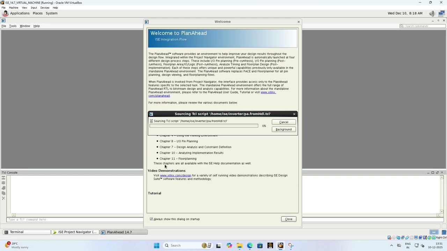This screenshot has width=447, height=251.
Task: Close the Welcome dialog with Close button
Action: (288, 219)
